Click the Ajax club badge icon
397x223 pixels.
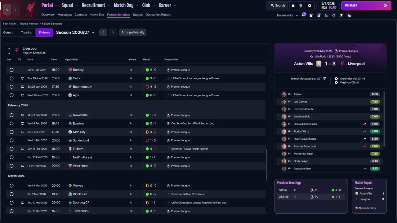(x=70, y=95)
